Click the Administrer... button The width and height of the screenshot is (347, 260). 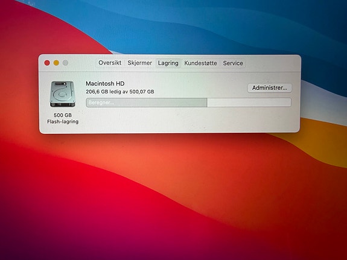(269, 88)
